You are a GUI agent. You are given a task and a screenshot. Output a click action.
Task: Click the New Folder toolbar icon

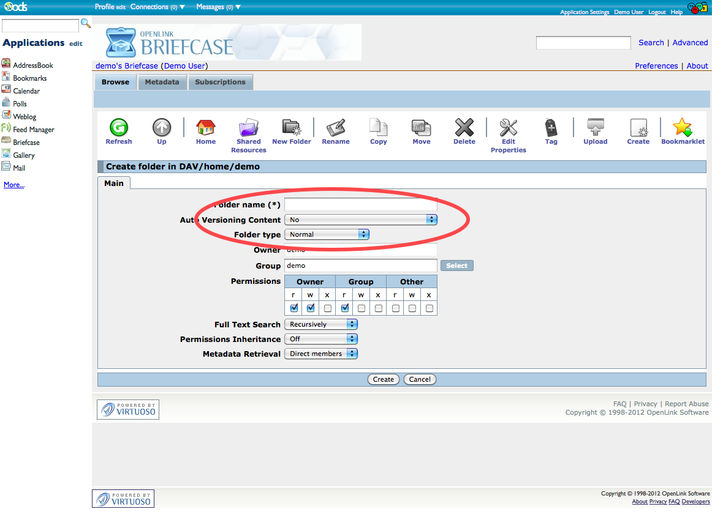[x=292, y=128]
